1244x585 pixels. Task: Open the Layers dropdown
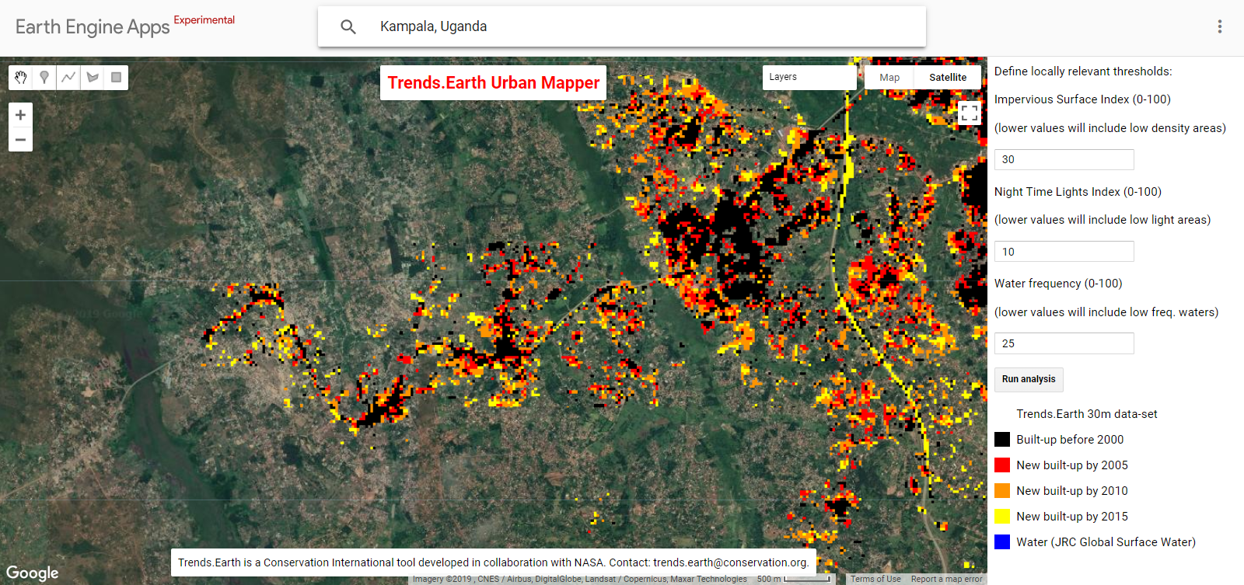pos(809,77)
